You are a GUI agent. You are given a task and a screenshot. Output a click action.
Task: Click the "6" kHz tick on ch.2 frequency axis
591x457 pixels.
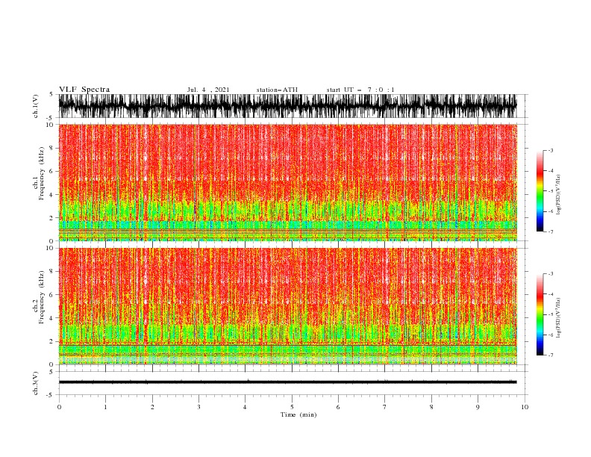click(x=53, y=295)
